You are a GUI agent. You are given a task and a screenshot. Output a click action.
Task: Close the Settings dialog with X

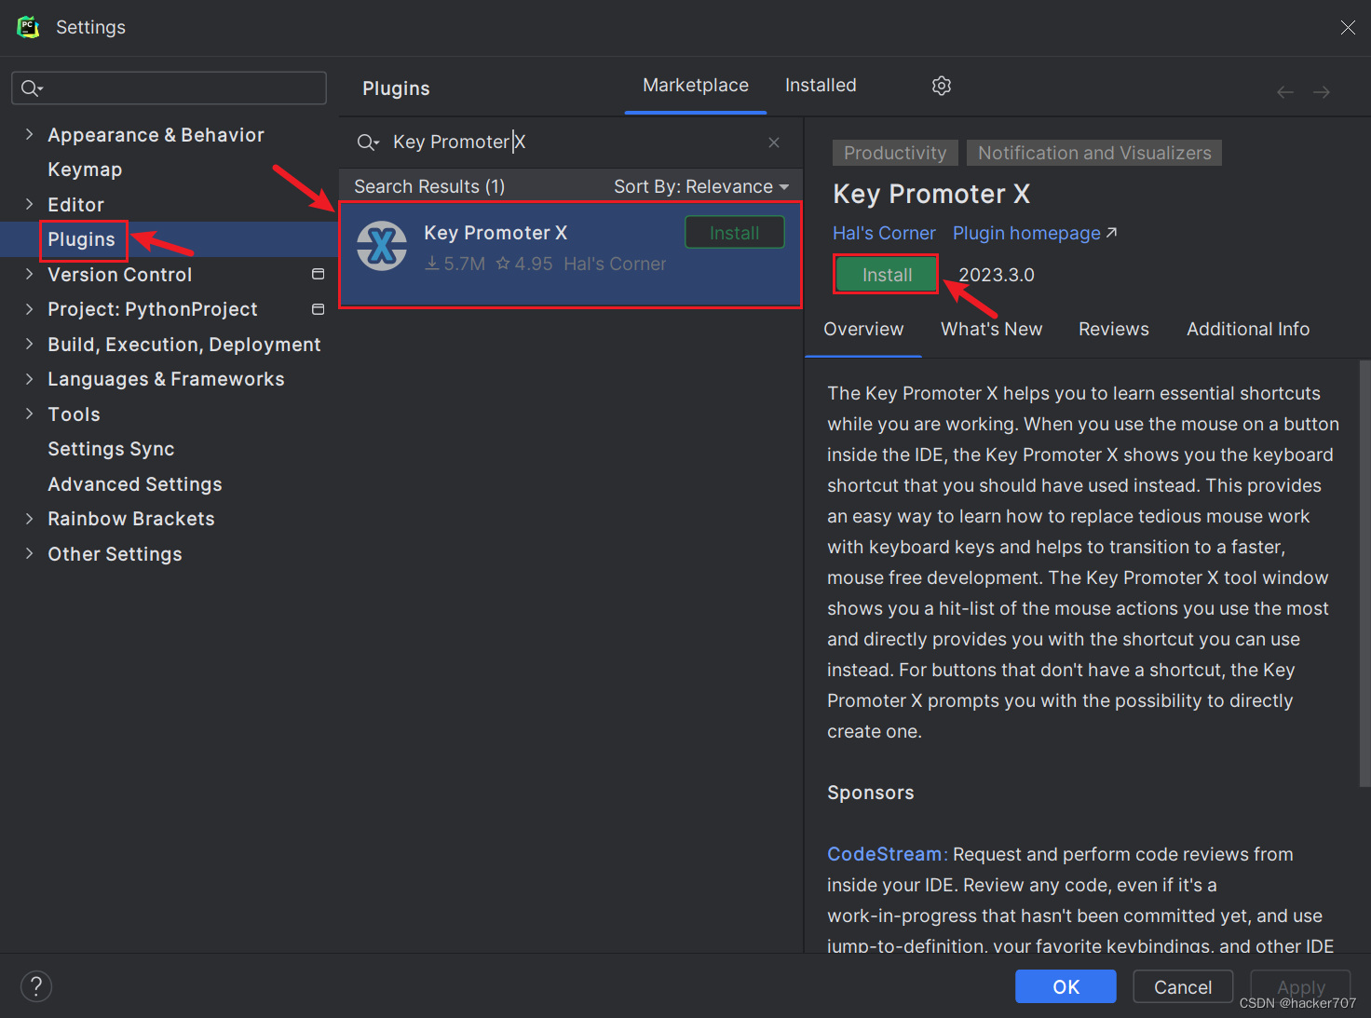(x=1348, y=27)
